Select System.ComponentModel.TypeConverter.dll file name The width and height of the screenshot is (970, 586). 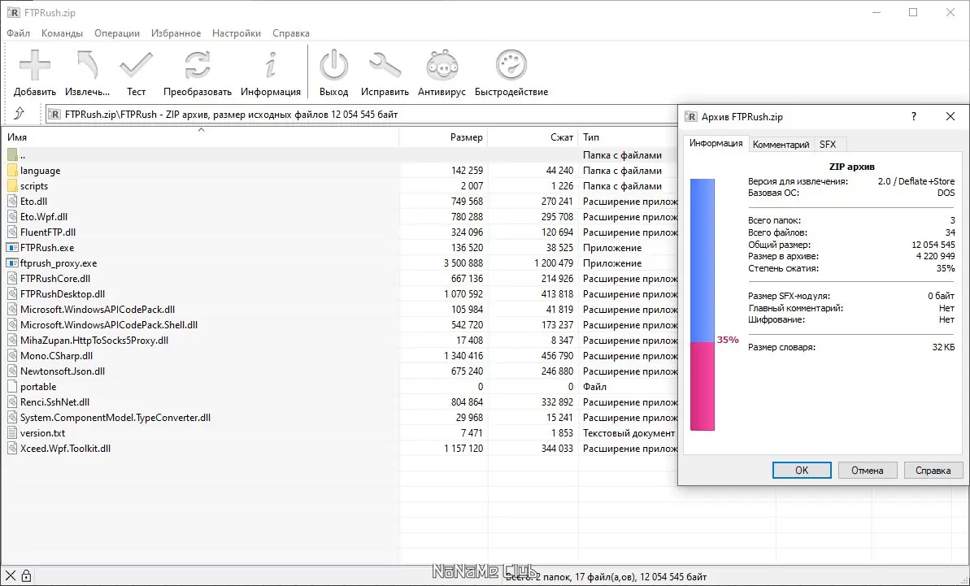pyautogui.click(x=115, y=418)
